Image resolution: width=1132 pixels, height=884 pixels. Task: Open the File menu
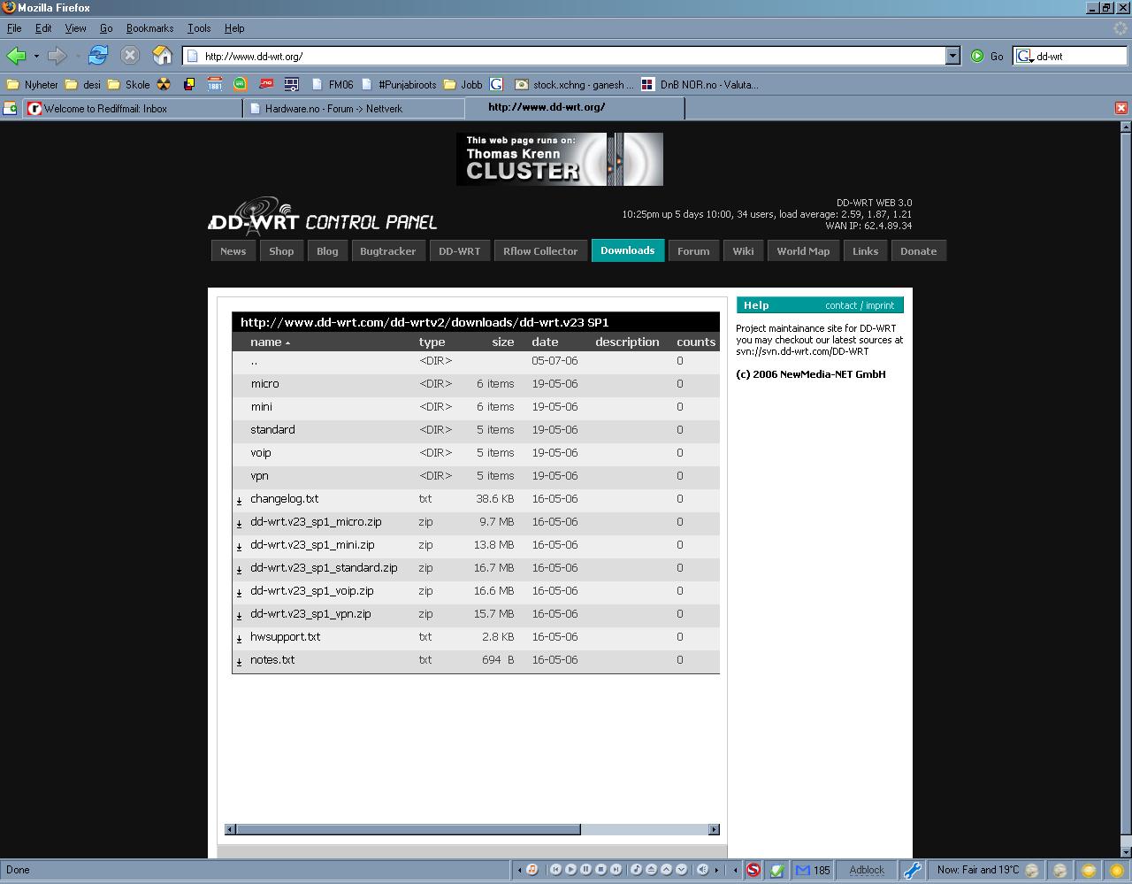tap(14, 28)
